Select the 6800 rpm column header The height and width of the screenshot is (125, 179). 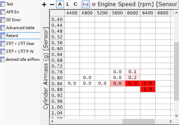(x=163, y=13)
